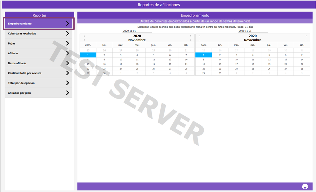316x192 pixels.
Task: Select day 6 in end-date calendar
Action: (286, 55)
